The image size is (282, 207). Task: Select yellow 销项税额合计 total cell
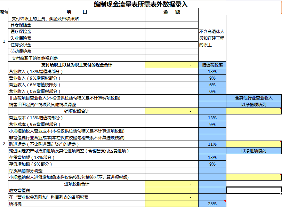coord(170,110)
